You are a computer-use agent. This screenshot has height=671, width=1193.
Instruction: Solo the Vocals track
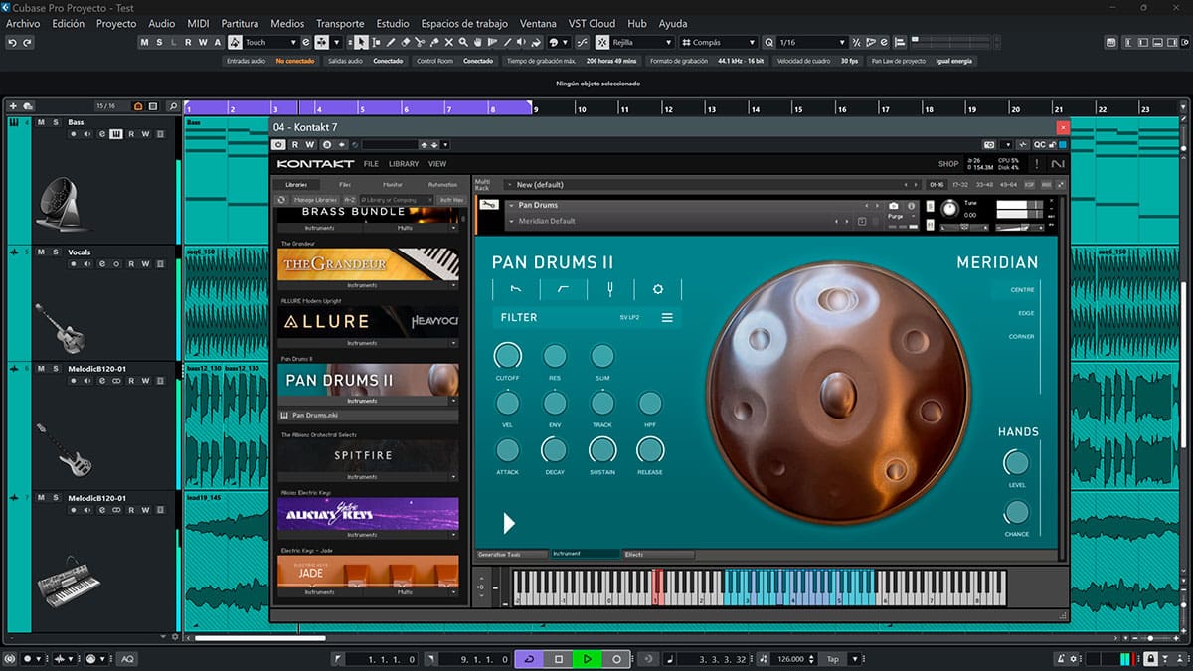(x=55, y=252)
